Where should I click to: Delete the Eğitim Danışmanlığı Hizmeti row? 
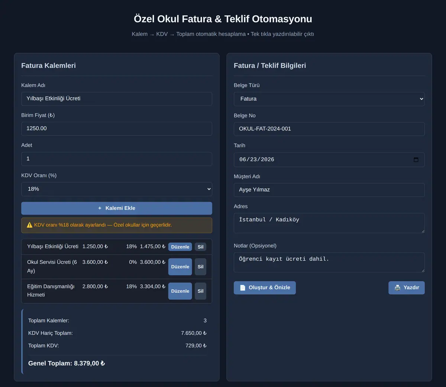pos(201,291)
